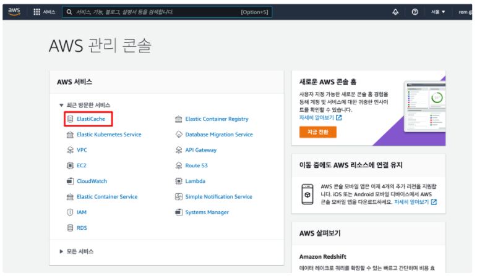Click external link icon in new console card
Screen dimensions: 477x276
(x=339, y=117)
